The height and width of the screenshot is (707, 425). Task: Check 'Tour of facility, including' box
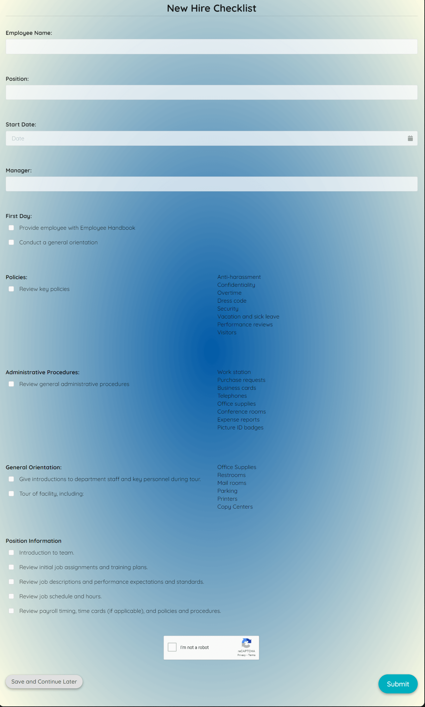click(11, 494)
